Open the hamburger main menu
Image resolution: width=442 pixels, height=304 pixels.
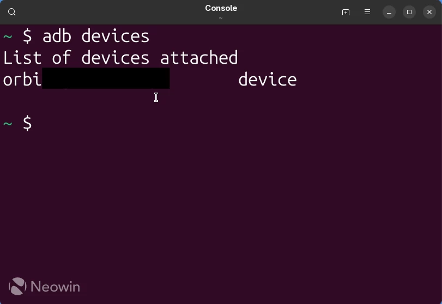point(367,12)
